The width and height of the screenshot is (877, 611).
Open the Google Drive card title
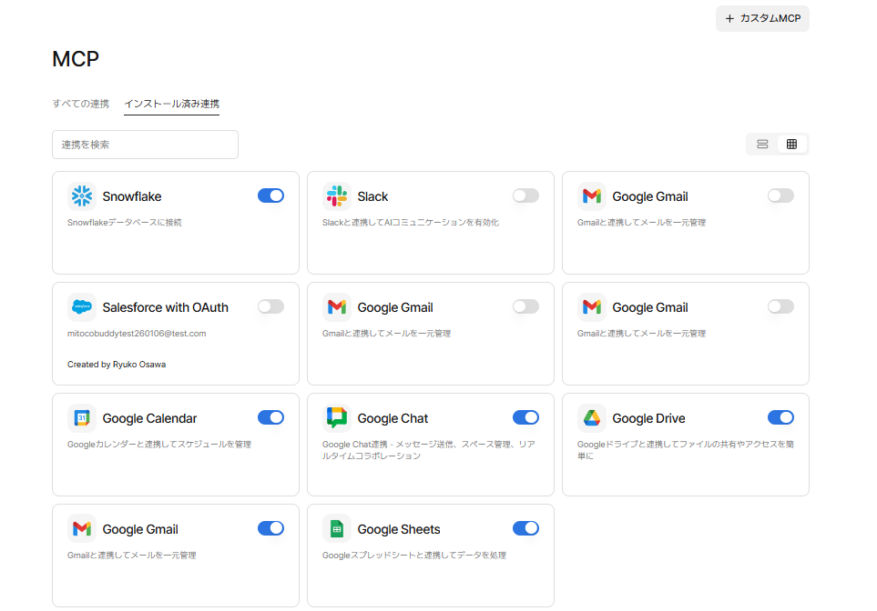click(x=648, y=419)
